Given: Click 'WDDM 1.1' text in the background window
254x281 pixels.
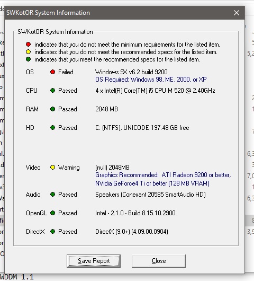Looking at the screenshot, I should (x=17, y=277).
